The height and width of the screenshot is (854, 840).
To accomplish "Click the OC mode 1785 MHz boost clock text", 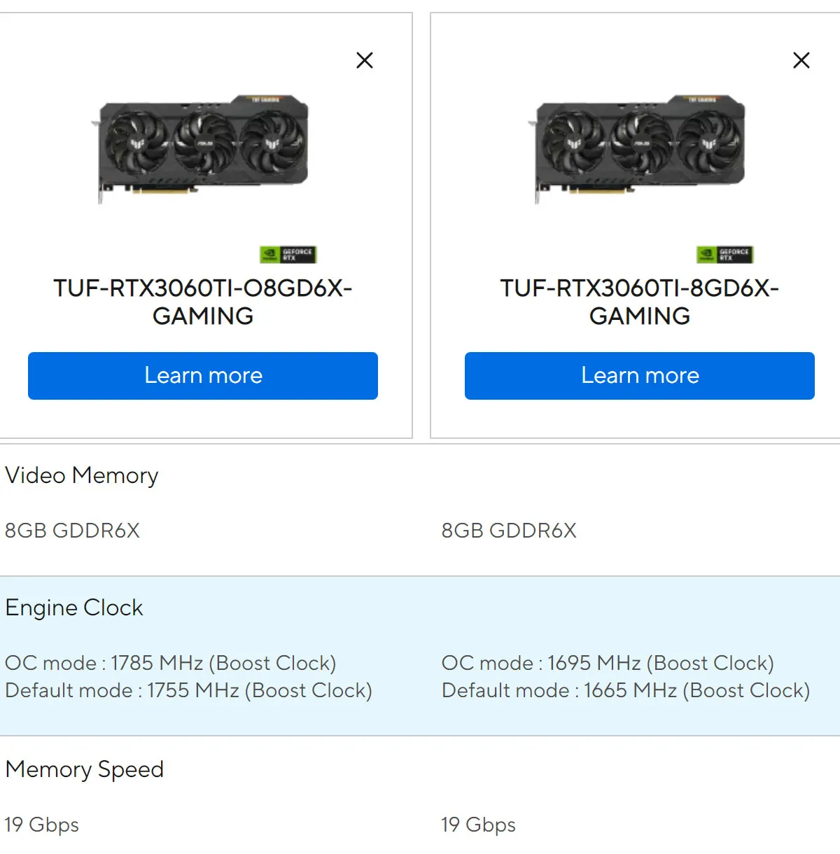I will tap(171, 663).
